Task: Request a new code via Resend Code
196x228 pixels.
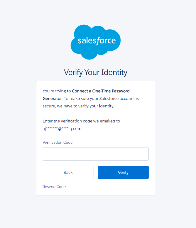Action: click(x=54, y=187)
